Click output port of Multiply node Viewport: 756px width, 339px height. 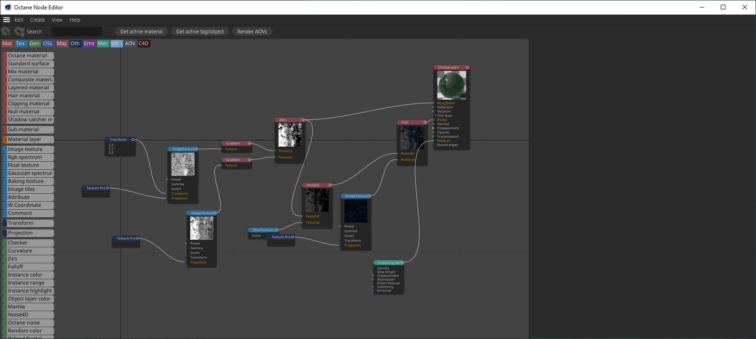pyautogui.click(x=330, y=185)
